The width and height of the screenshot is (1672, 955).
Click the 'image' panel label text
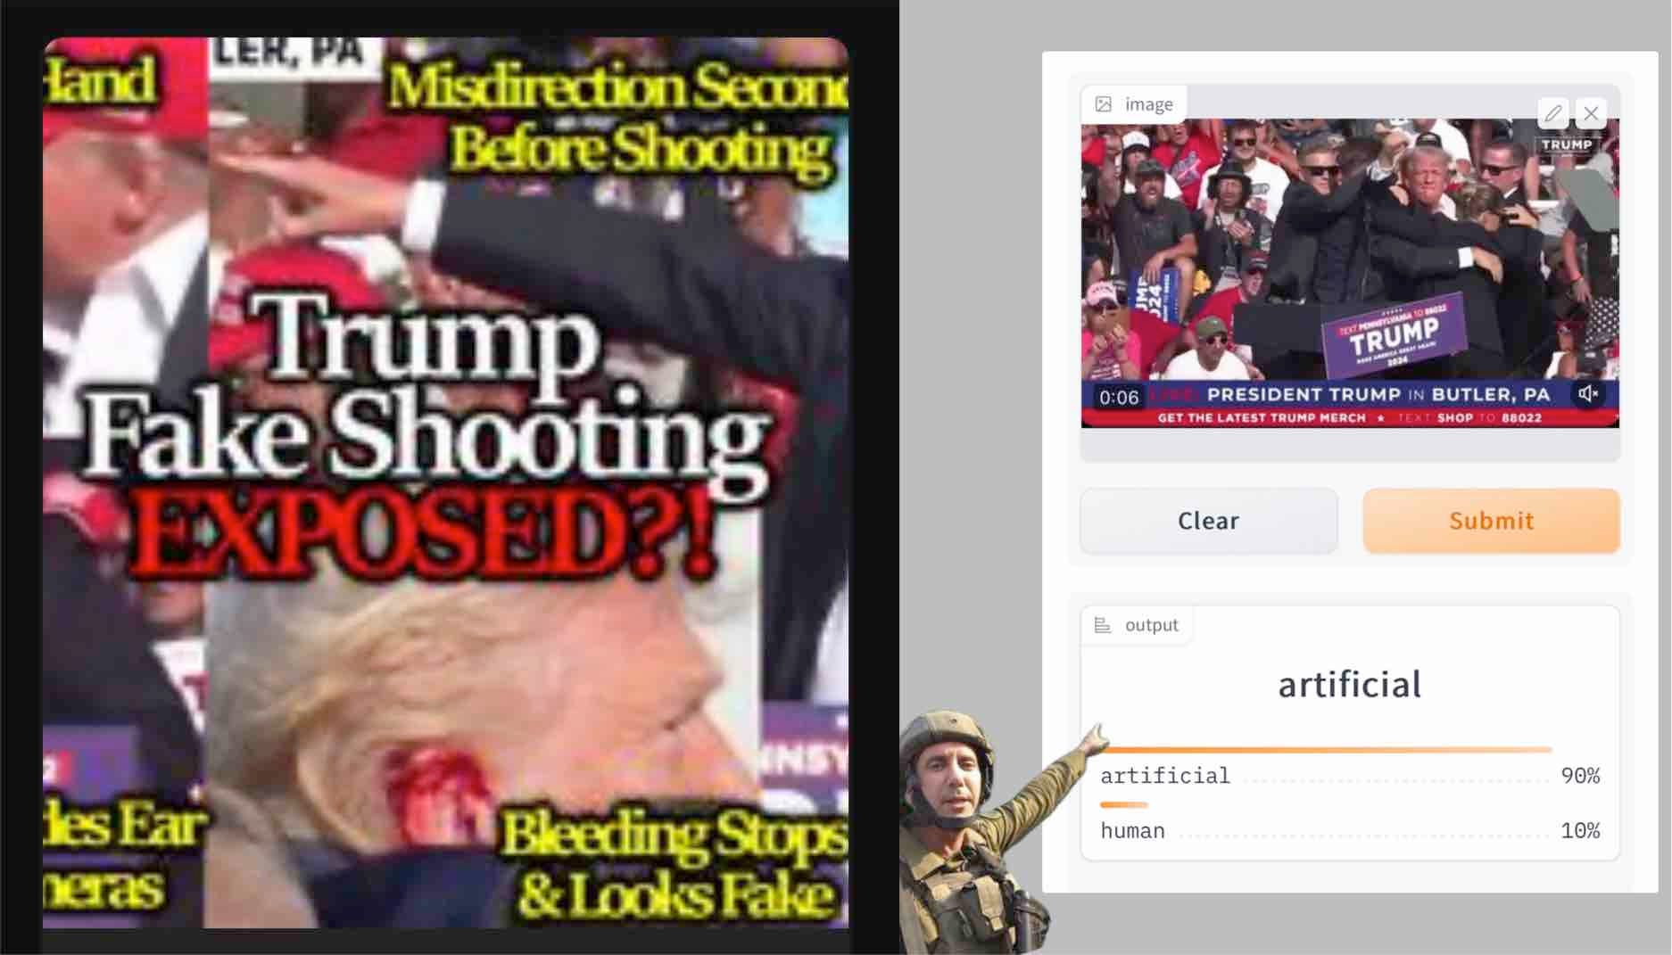click(1148, 104)
